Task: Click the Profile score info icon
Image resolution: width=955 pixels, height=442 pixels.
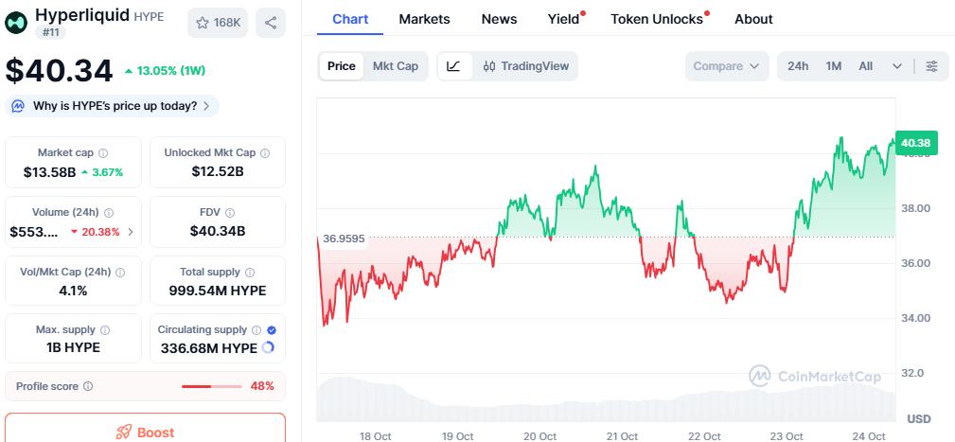Action: (88, 386)
